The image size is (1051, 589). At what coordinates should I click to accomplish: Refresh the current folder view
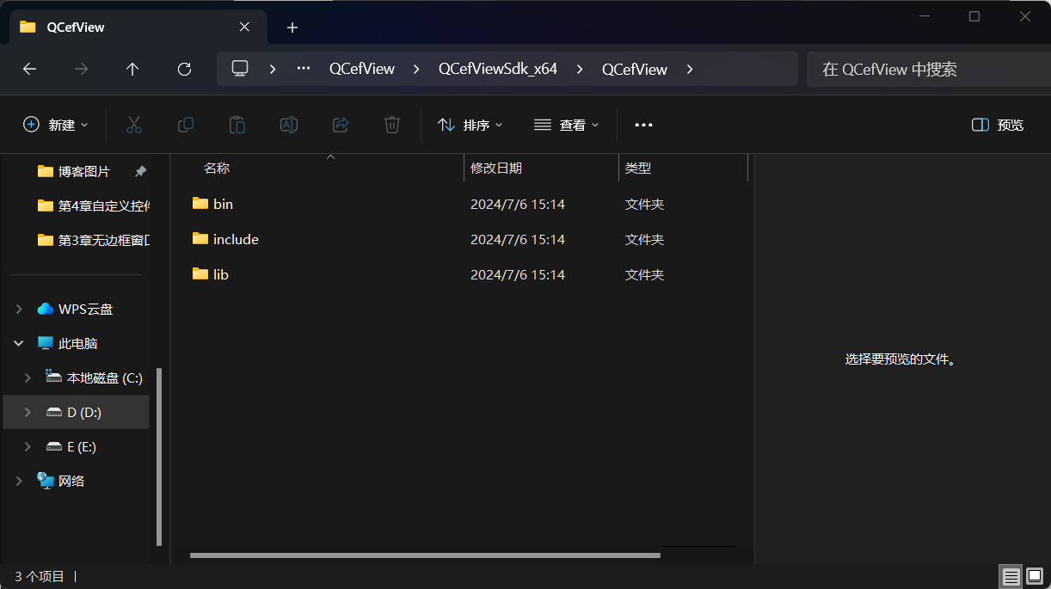[184, 70]
